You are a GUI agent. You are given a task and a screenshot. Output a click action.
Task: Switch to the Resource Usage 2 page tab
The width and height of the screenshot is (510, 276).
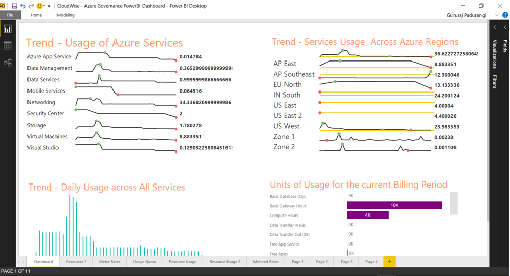click(225, 262)
